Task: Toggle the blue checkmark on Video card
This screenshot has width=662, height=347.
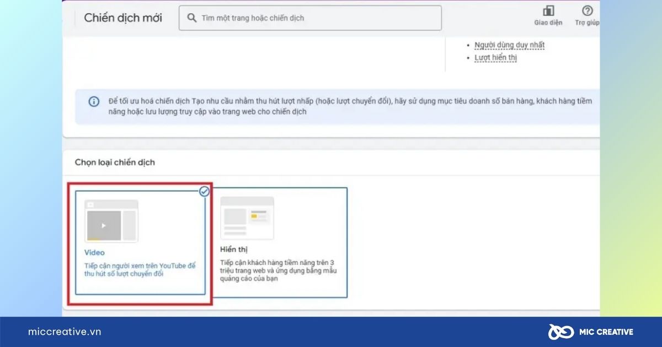Action: 204,191
